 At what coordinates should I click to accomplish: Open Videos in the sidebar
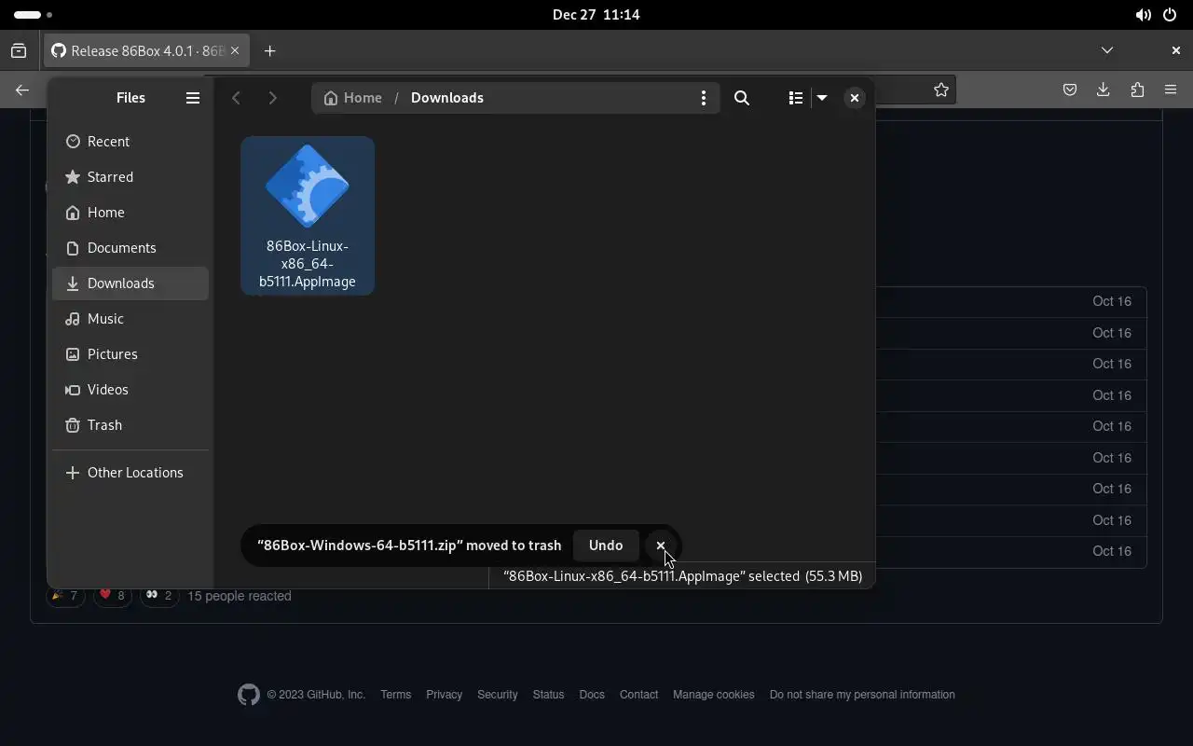pyautogui.click(x=130, y=390)
